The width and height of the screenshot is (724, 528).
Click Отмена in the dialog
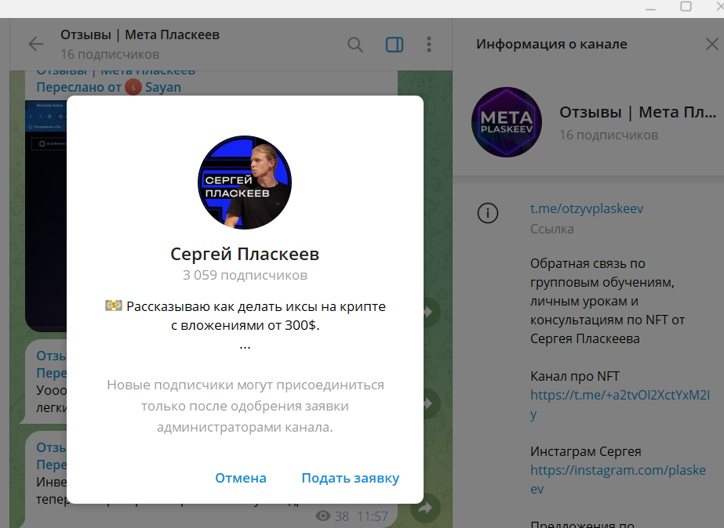coord(241,478)
